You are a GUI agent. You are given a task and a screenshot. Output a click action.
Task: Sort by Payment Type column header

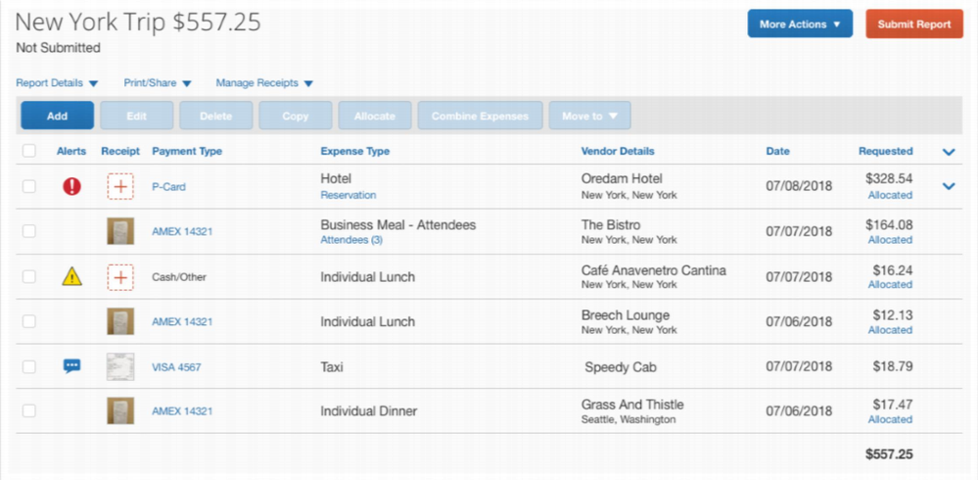click(x=187, y=151)
